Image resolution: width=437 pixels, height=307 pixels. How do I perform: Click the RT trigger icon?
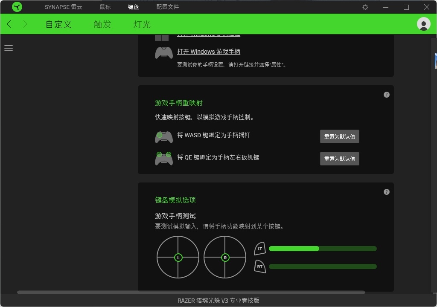coord(260,266)
